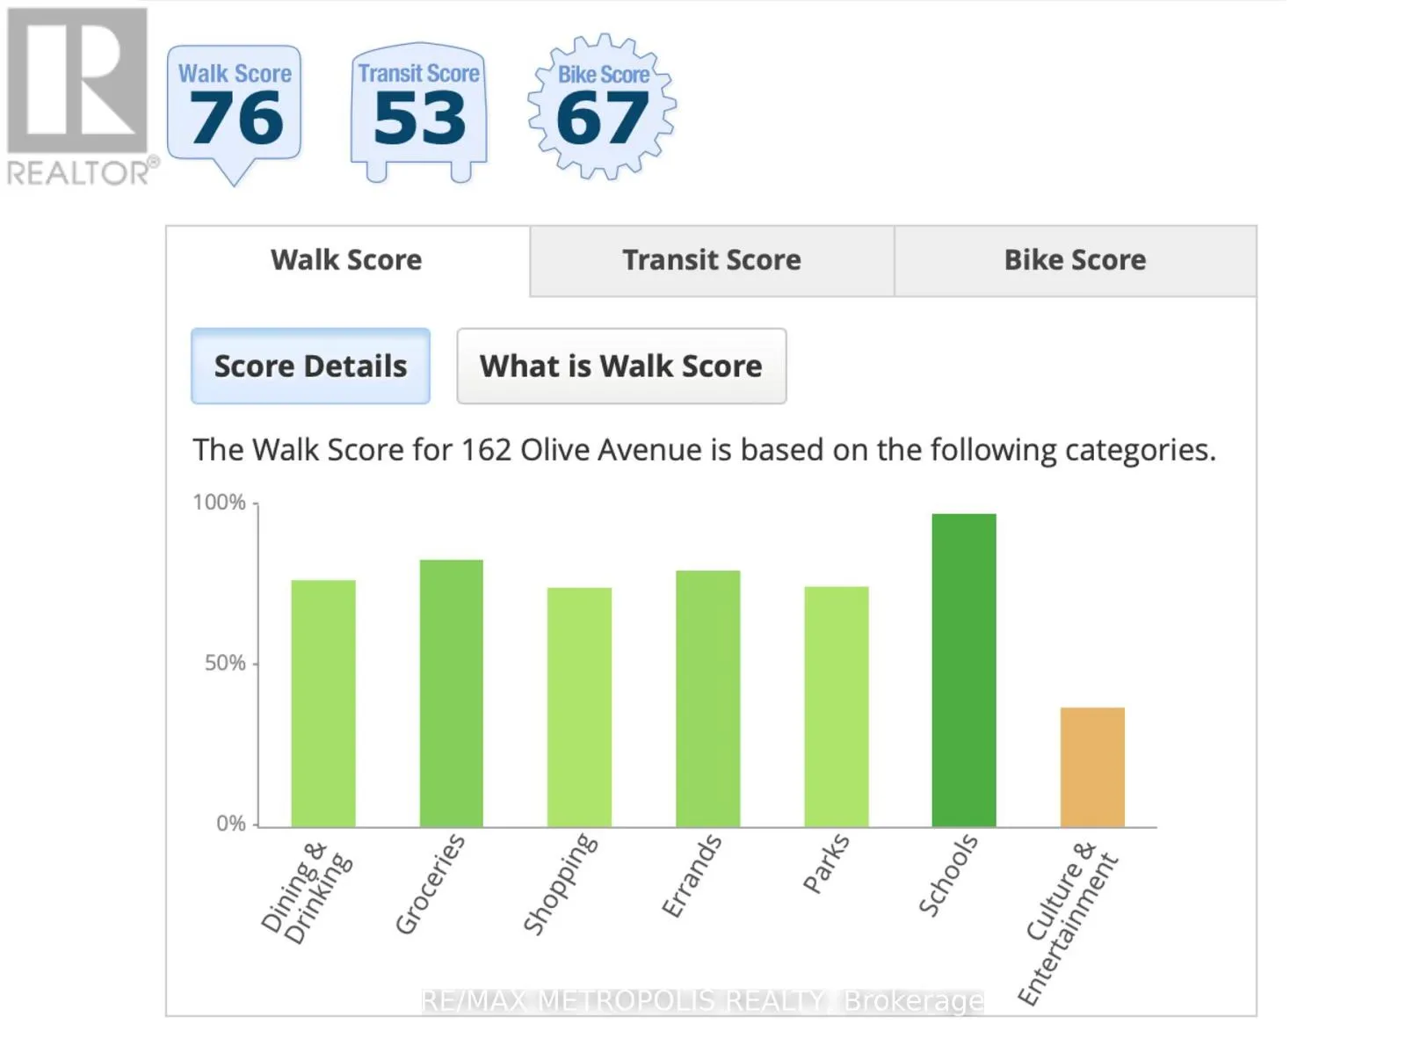This screenshot has height=1053, width=1406.
Task: Click the Shopping bar
Action: tap(579, 708)
